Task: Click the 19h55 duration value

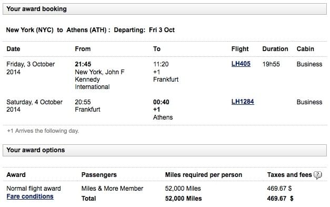Action: pos(271,64)
